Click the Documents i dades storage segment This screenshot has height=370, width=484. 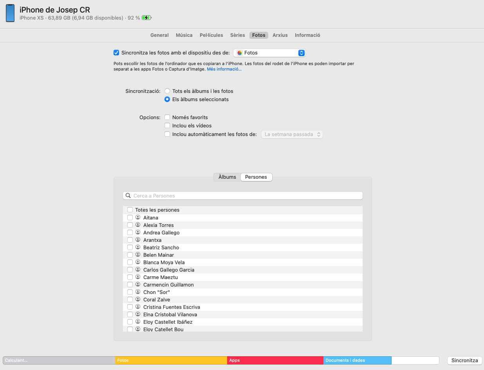(x=358, y=361)
